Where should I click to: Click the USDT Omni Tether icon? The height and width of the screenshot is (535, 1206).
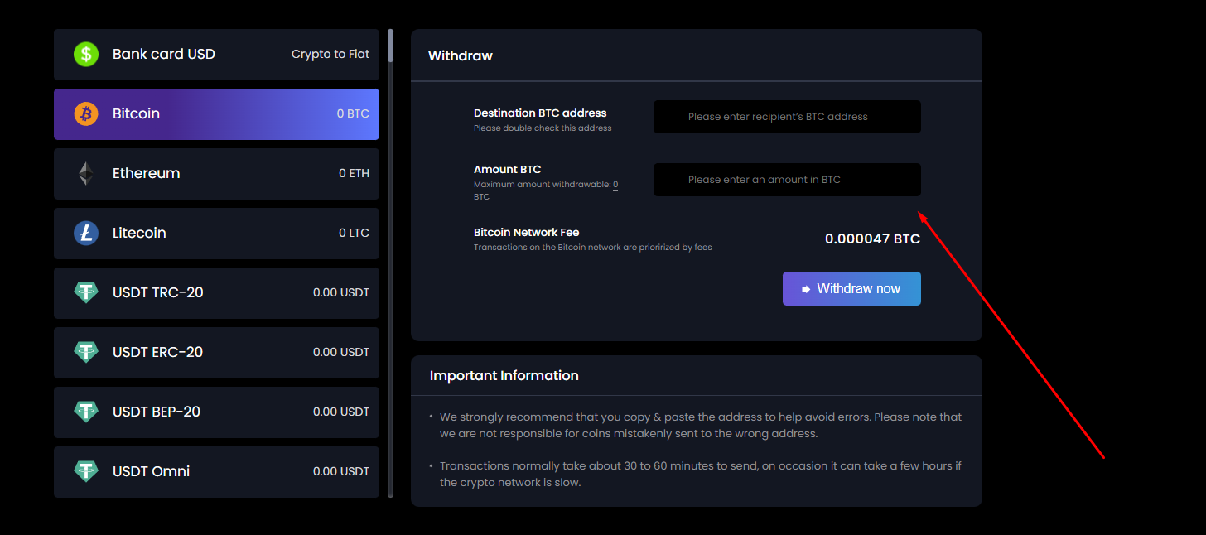point(86,471)
